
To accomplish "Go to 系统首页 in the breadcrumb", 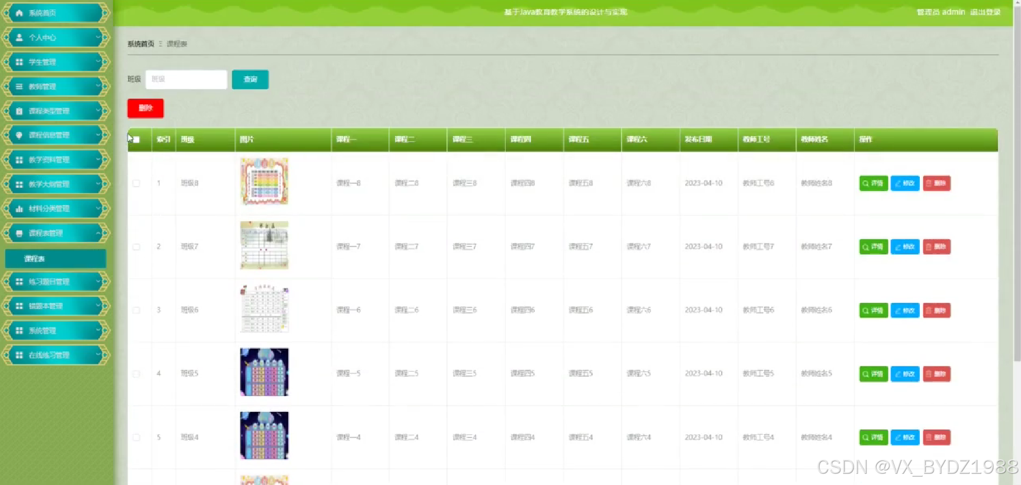I will [140, 44].
